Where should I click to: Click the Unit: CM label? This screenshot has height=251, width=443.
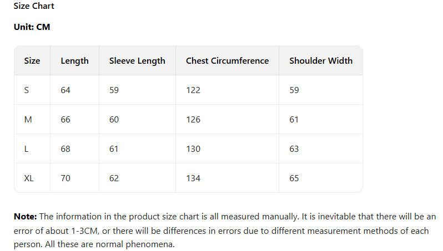[32, 27]
